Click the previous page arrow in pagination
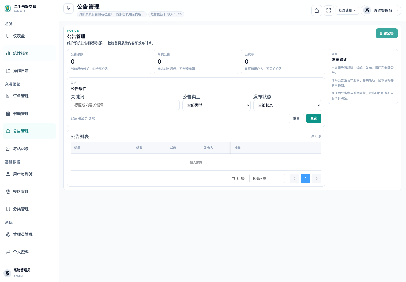 pyautogui.click(x=294, y=179)
